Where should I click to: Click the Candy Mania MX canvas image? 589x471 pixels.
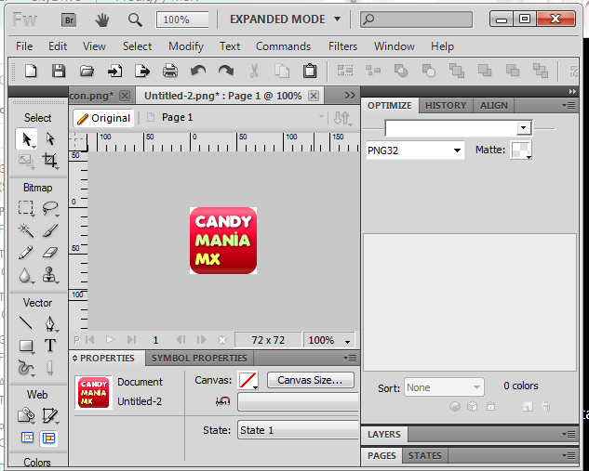pyautogui.click(x=223, y=241)
